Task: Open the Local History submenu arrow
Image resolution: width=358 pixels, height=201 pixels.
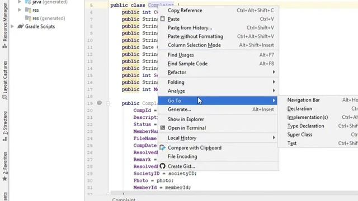Action: [x=274, y=138]
